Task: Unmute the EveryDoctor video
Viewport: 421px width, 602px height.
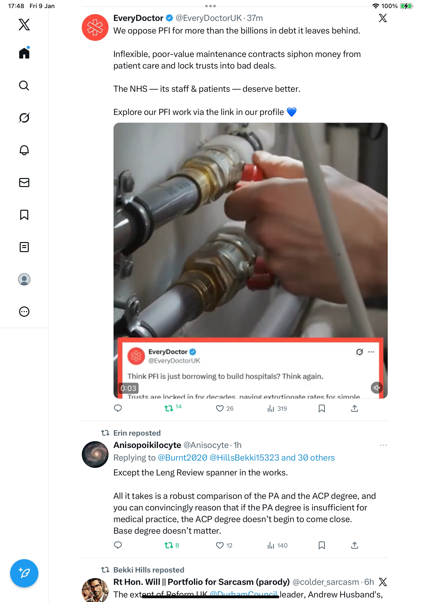Action: [x=376, y=387]
